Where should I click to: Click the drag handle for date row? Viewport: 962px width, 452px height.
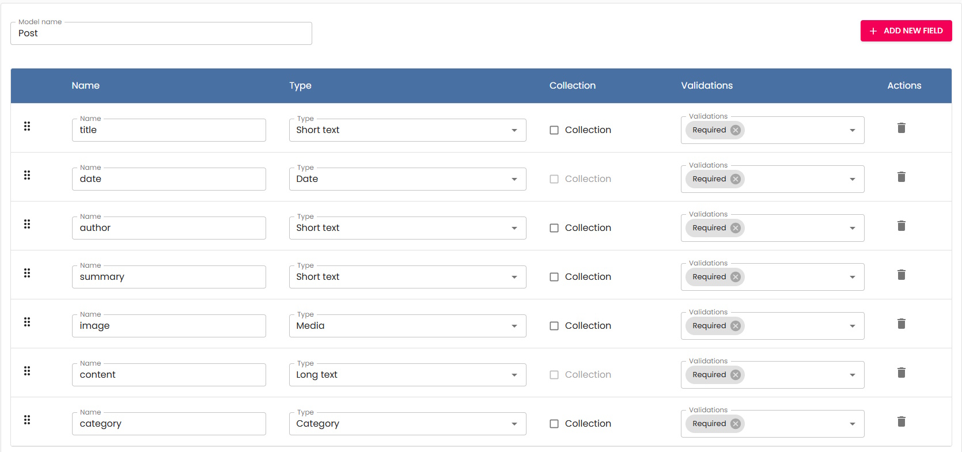pos(27,175)
